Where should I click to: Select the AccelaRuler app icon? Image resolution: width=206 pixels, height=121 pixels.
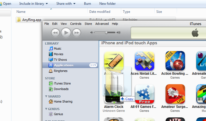(x=114, y=61)
